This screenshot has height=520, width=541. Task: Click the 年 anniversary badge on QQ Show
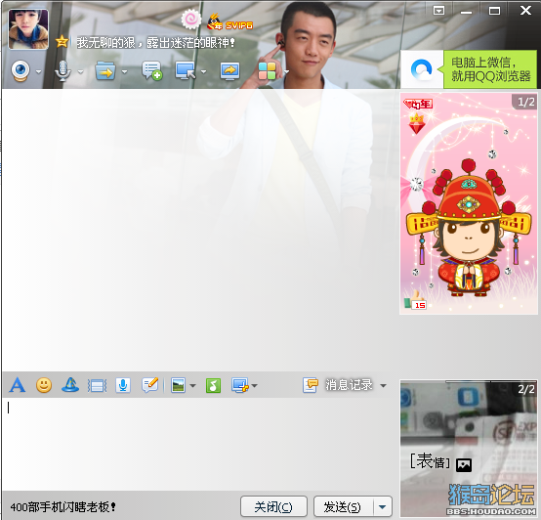pyautogui.click(x=418, y=104)
